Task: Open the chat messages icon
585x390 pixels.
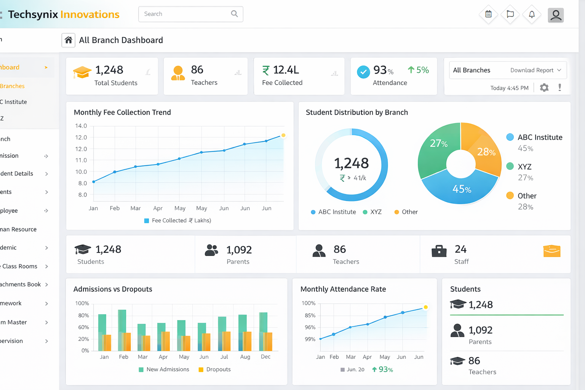Action: tap(510, 14)
